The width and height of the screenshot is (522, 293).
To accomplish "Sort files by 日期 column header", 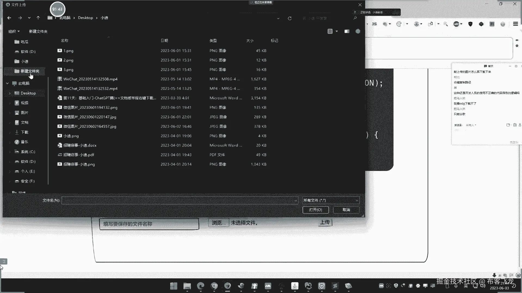I will [x=164, y=41].
